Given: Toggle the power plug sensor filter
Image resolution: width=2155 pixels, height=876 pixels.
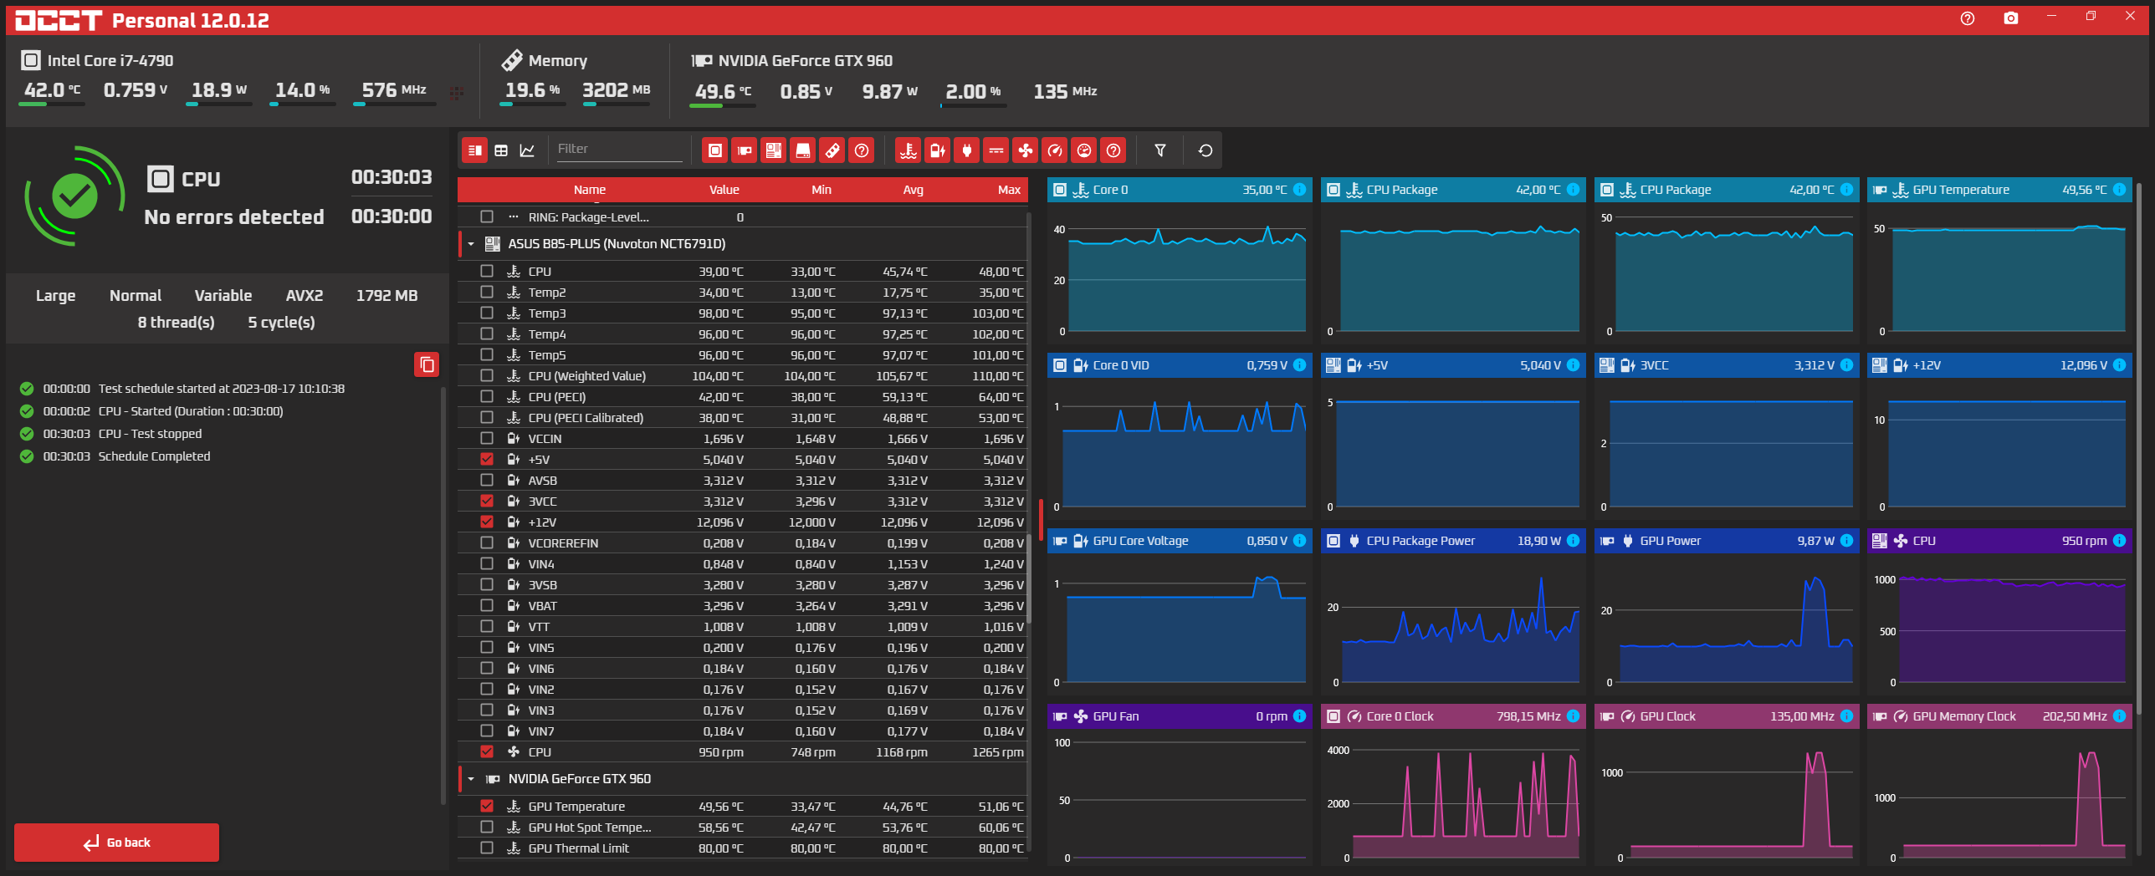Looking at the screenshot, I should point(966,150).
